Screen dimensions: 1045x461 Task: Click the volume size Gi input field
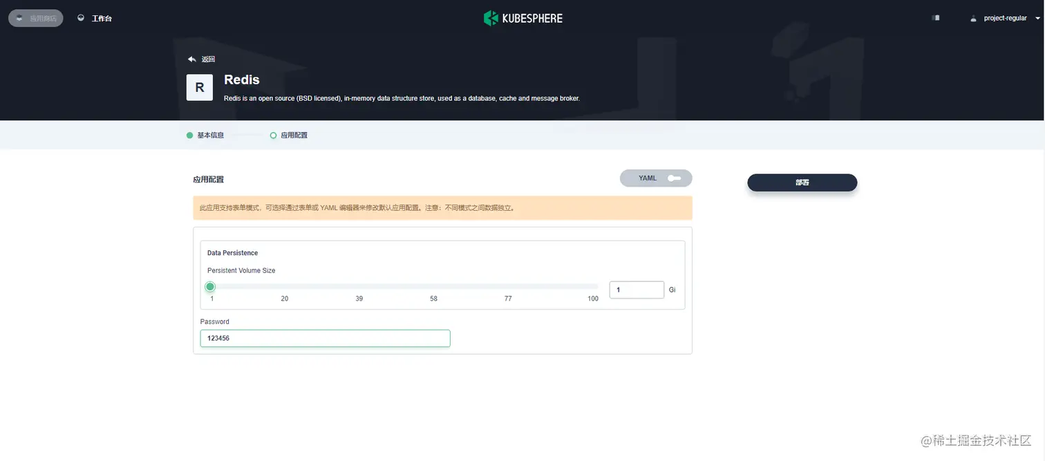pos(637,290)
